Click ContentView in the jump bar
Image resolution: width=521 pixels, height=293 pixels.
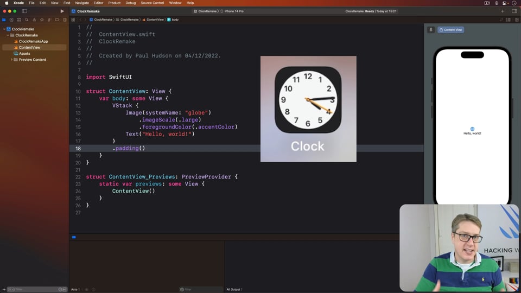coord(153,20)
